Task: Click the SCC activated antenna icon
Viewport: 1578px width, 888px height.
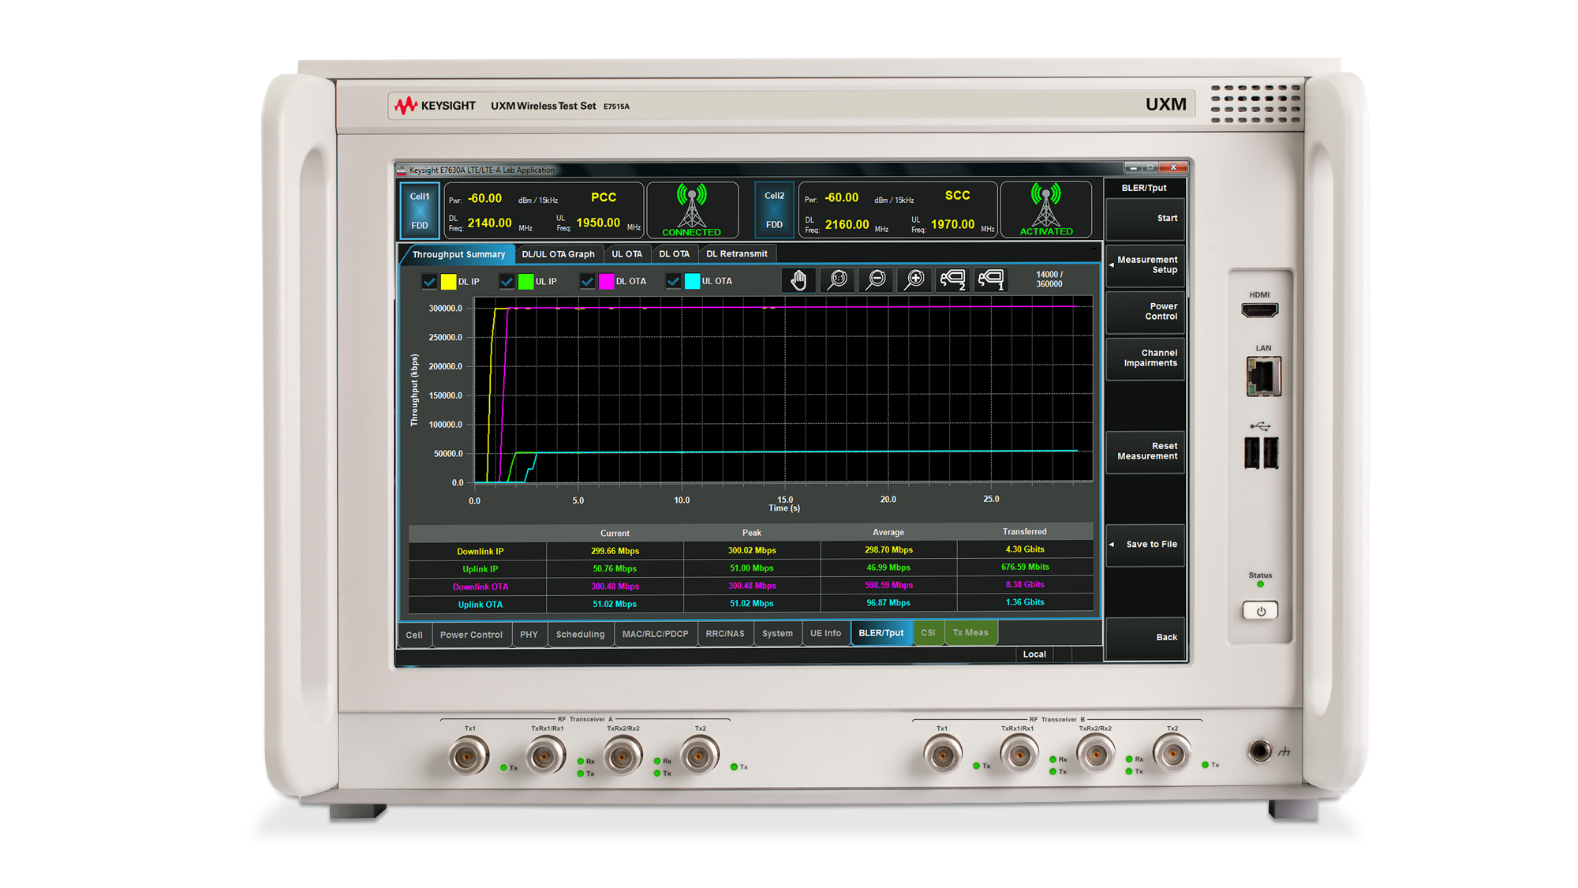Action: pyautogui.click(x=1045, y=209)
